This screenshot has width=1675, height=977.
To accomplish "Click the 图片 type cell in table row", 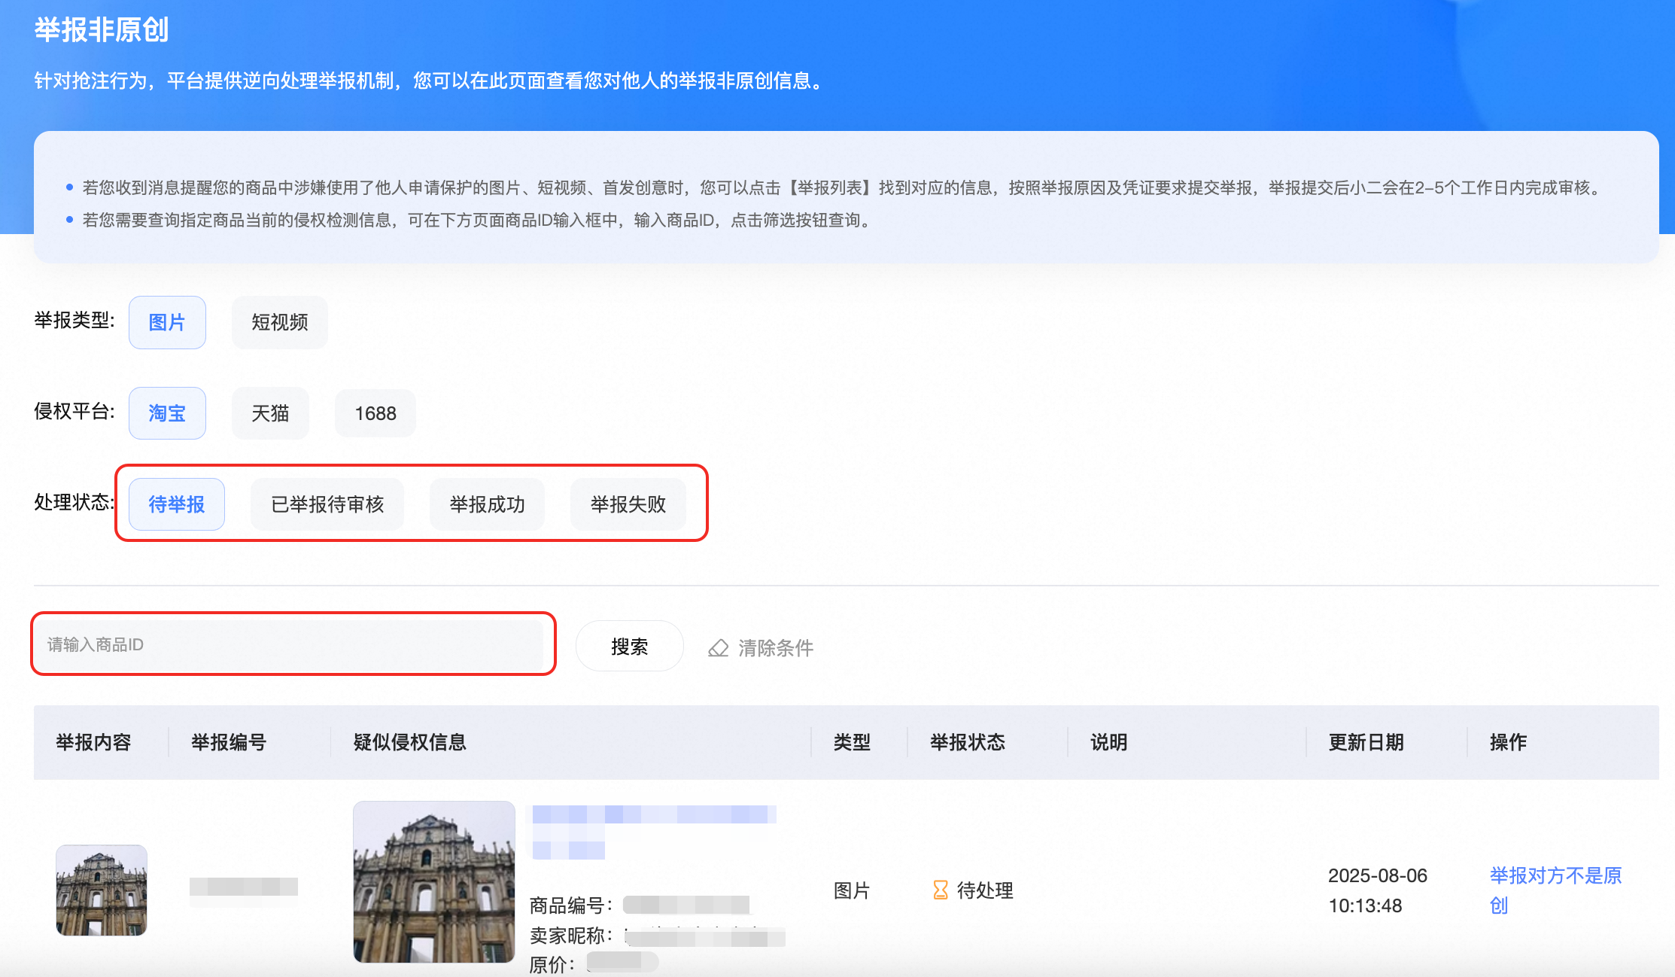I will (x=852, y=890).
